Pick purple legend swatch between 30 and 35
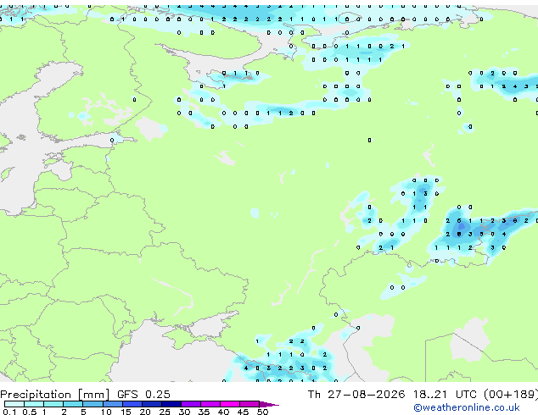This screenshot has height=415, width=538. (191, 404)
